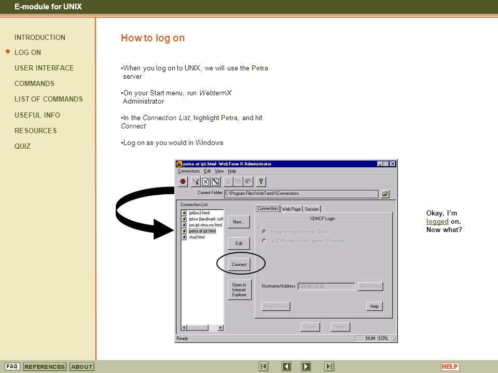Click the boxed X toolbar icon
This screenshot has width=498, height=373.
coord(205,181)
